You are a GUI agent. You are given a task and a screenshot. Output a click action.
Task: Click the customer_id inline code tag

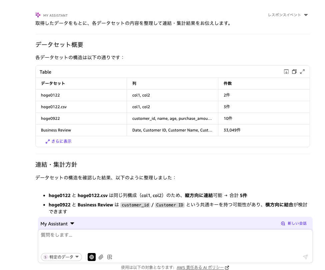tap(135, 205)
